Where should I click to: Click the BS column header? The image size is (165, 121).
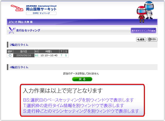pos(36,52)
